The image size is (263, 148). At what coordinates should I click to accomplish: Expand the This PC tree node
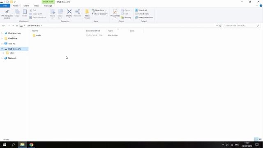[x=2, y=44]
